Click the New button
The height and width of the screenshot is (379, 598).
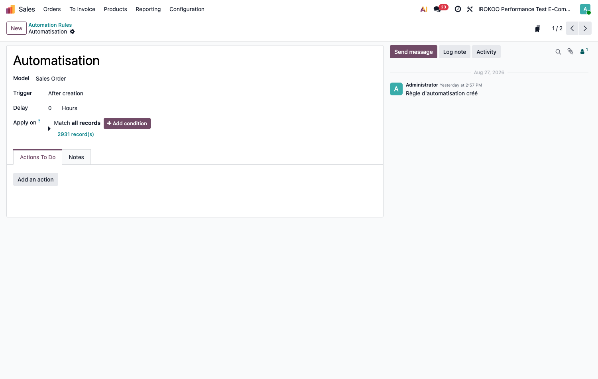tap(16, 28)
